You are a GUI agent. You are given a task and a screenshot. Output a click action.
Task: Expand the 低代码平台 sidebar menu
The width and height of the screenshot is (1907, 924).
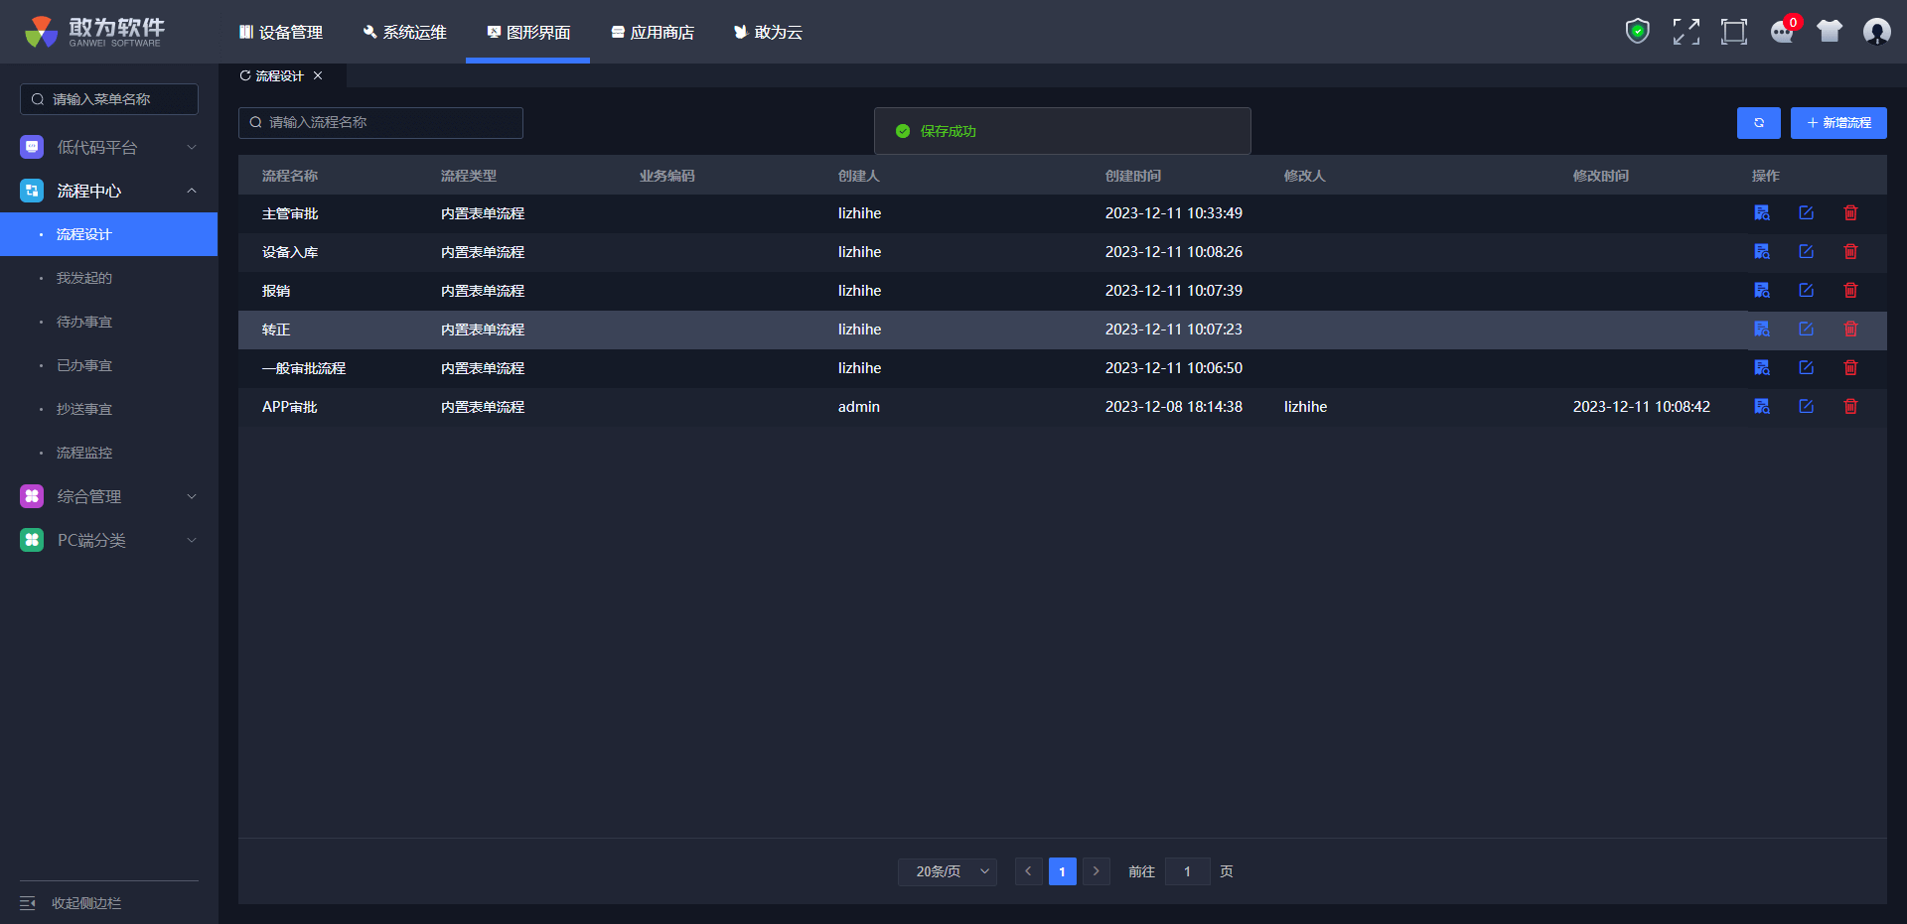pyautogui.click(x=109, y=148)
